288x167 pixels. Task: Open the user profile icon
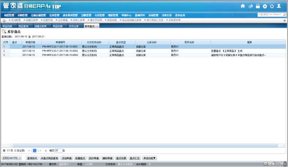pos(279,6)
